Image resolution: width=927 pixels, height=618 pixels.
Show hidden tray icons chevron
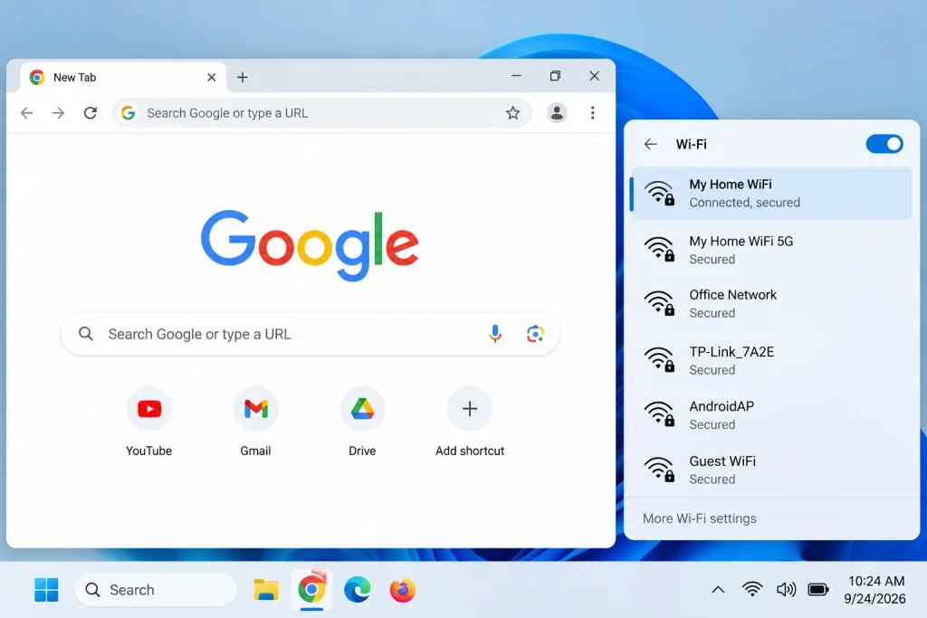point(718,589)
